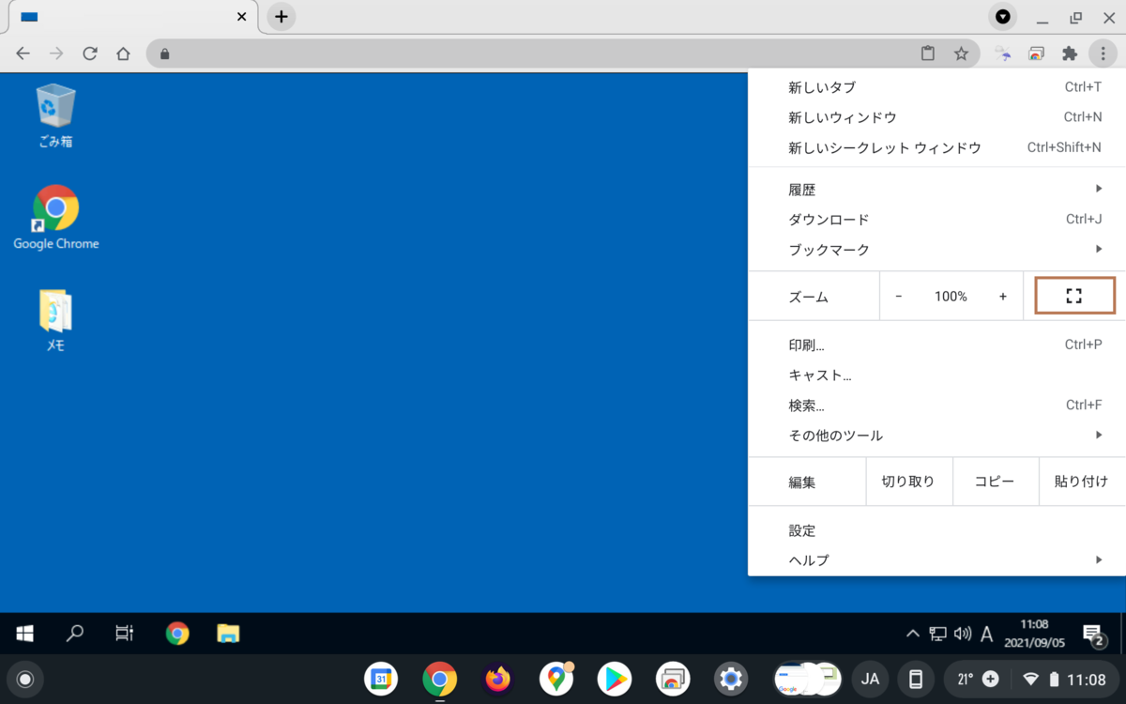Reload the page with the refresh icon
Viewport: 1126px width, 704px height.
click(90, 54)
